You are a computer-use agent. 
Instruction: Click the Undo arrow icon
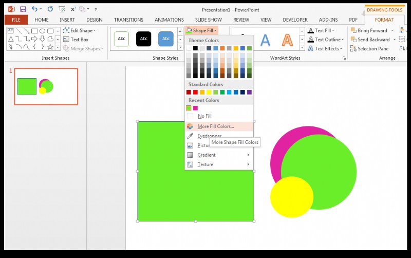click(34, 9)
